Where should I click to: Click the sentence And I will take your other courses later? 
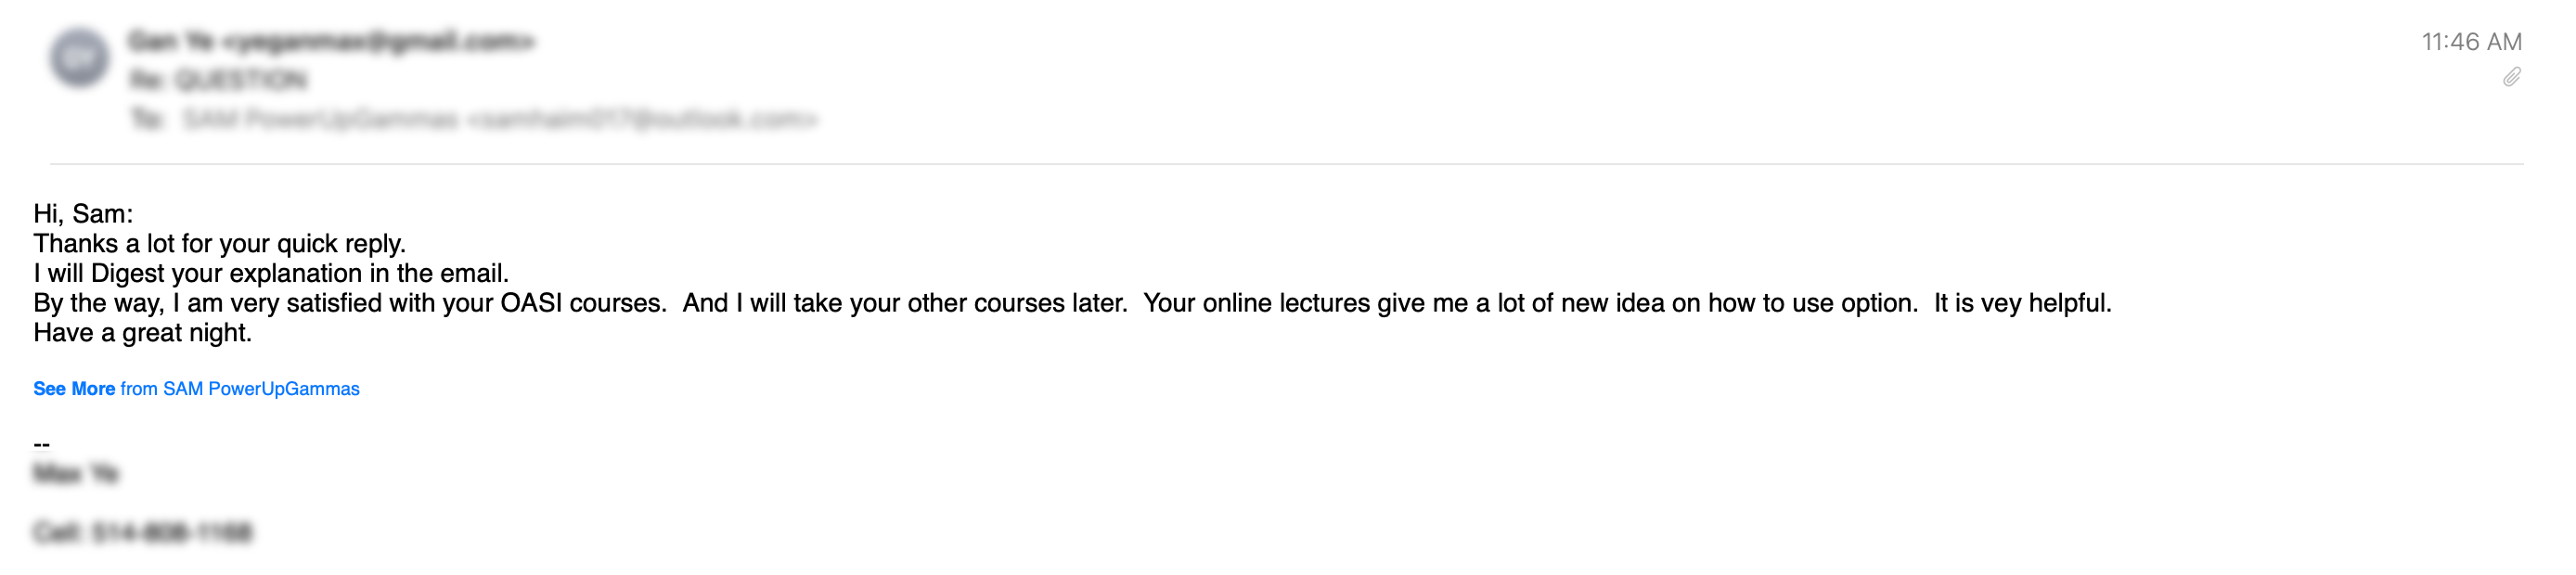905,303
